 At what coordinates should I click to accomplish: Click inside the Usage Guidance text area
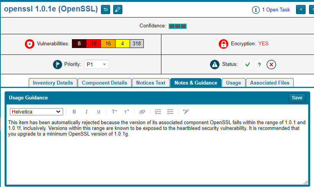pos(157,152)
